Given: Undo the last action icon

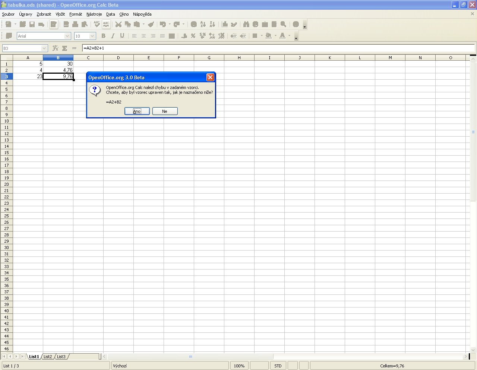Looking at the screenshot, I should (163, 24).
